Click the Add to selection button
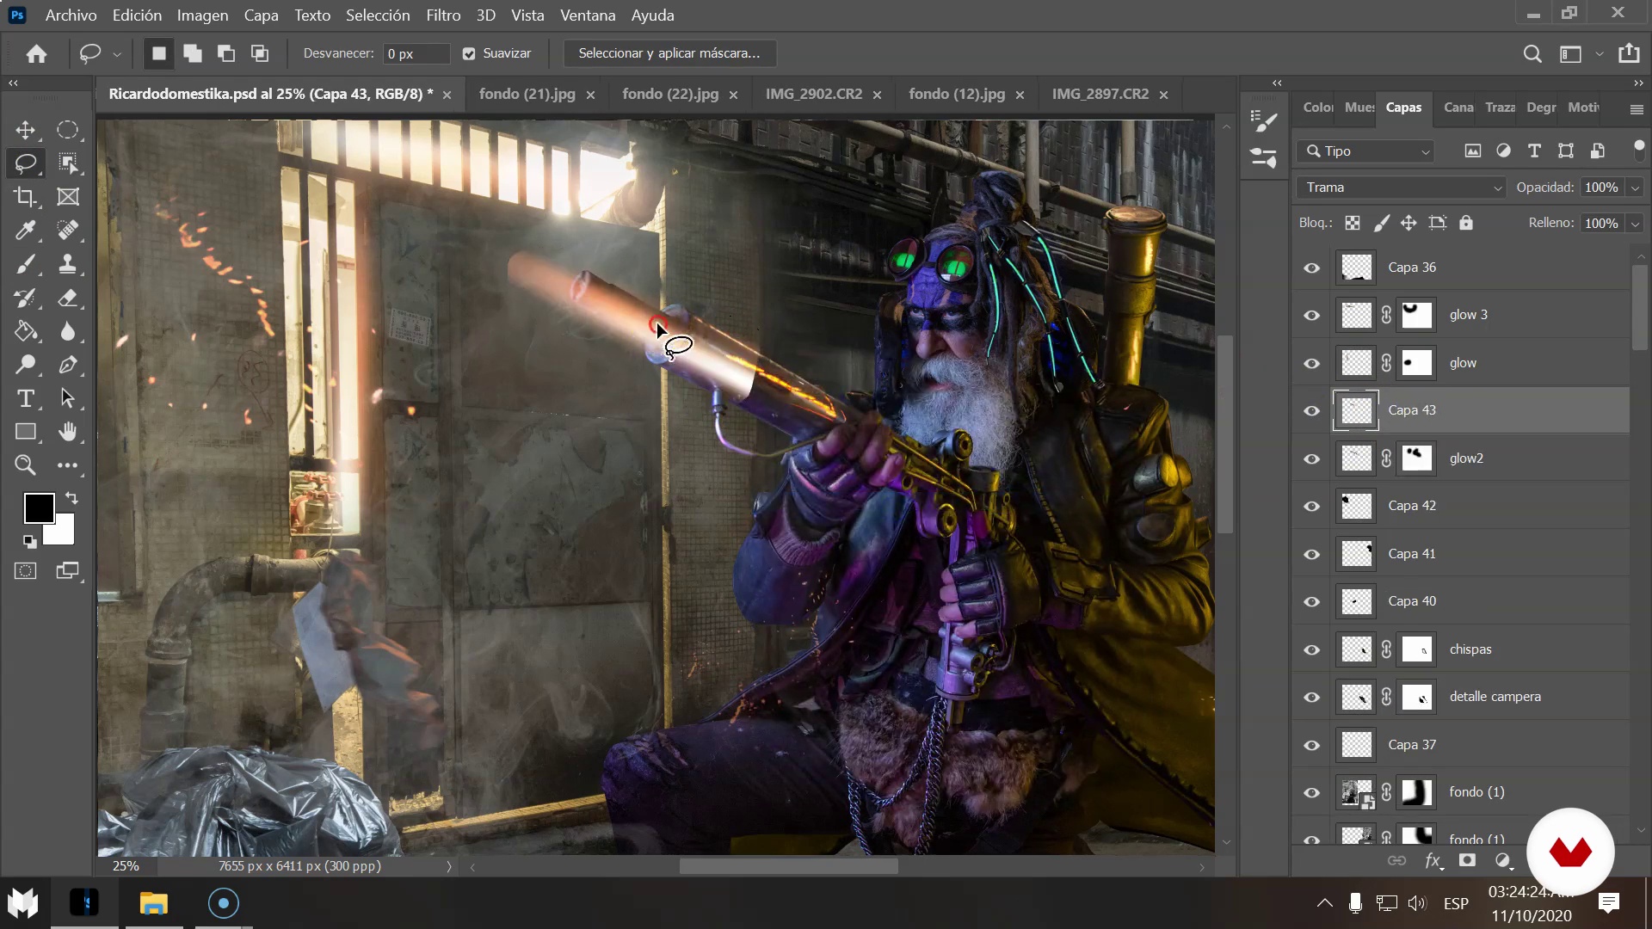This screenshot has height=929, width=1652. point(193,53)
